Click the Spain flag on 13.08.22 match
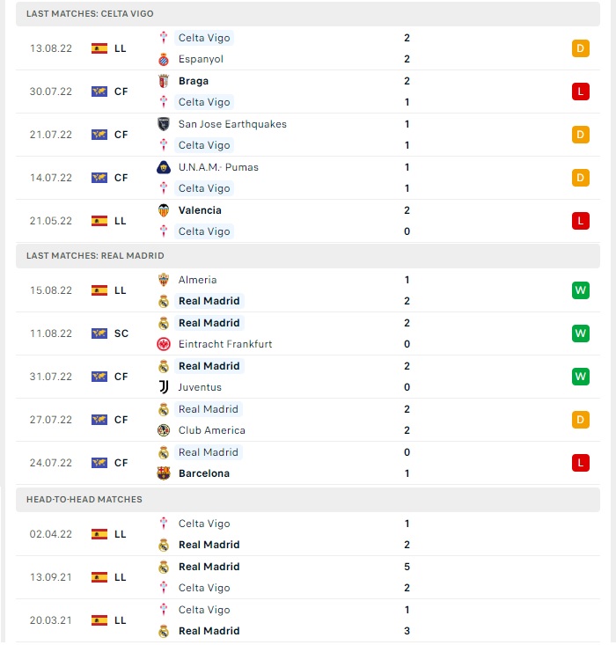Screen dimensions: 616x645 click(99, 48)
